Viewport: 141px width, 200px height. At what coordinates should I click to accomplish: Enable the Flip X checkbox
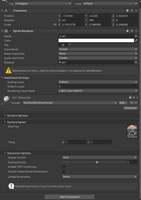tap(60, 45)
